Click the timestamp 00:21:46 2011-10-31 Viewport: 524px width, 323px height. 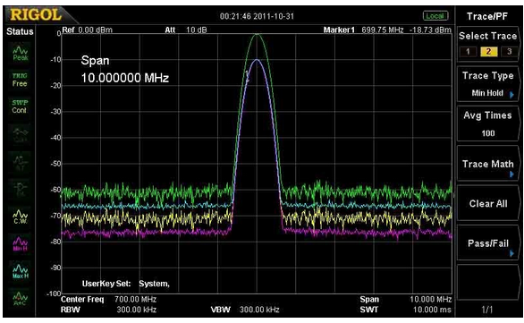pyautogui.click(x=257, y=16)
